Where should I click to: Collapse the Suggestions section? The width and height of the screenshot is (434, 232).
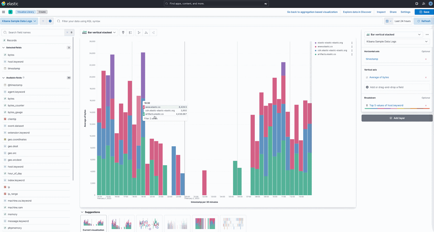(x=82, y=212)
